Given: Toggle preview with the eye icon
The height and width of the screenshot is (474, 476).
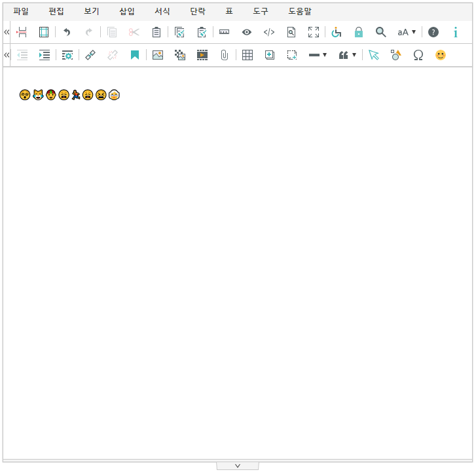Looking at the screenshot, I should coord(247,32).
